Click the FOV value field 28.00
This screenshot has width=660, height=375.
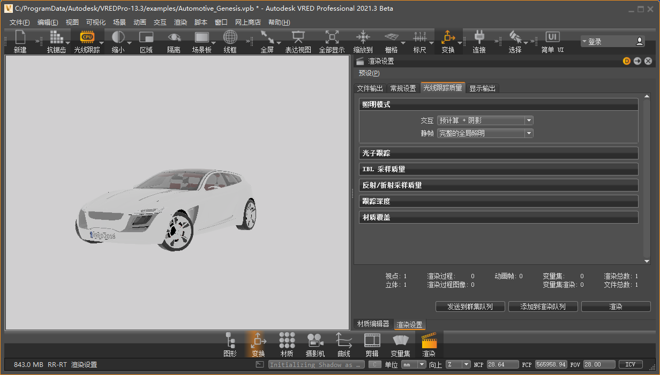coord(599,365)
